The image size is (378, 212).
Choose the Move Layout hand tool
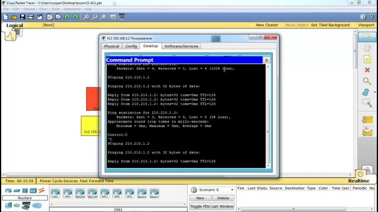point(367,48)
